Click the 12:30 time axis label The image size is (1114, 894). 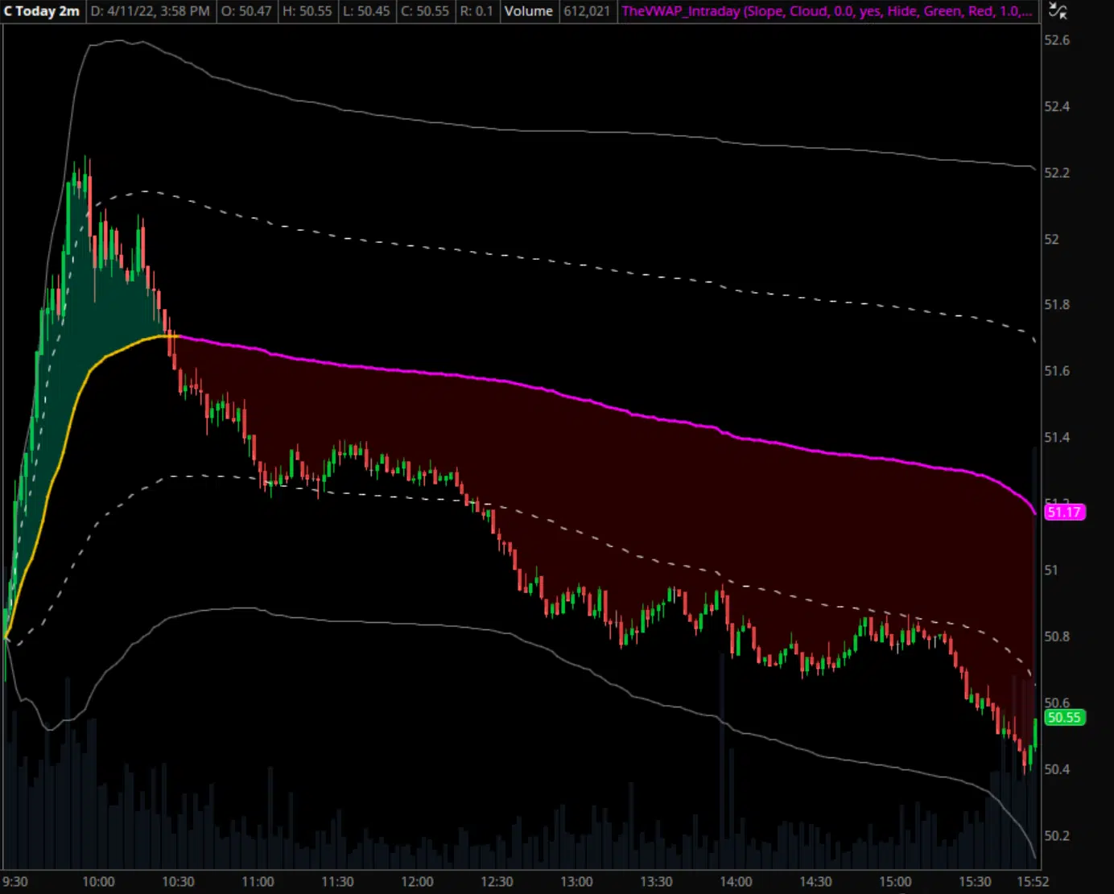point(497,882)
